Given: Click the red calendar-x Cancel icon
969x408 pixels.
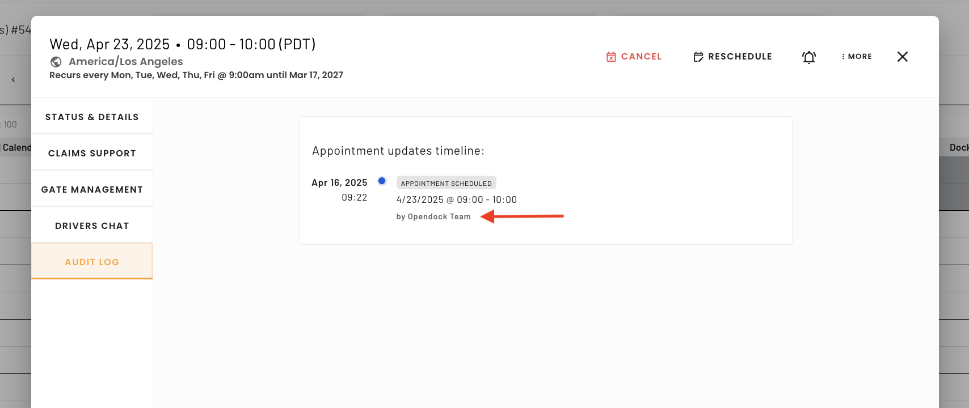Looking at the screenshot, I should [611, 57].
